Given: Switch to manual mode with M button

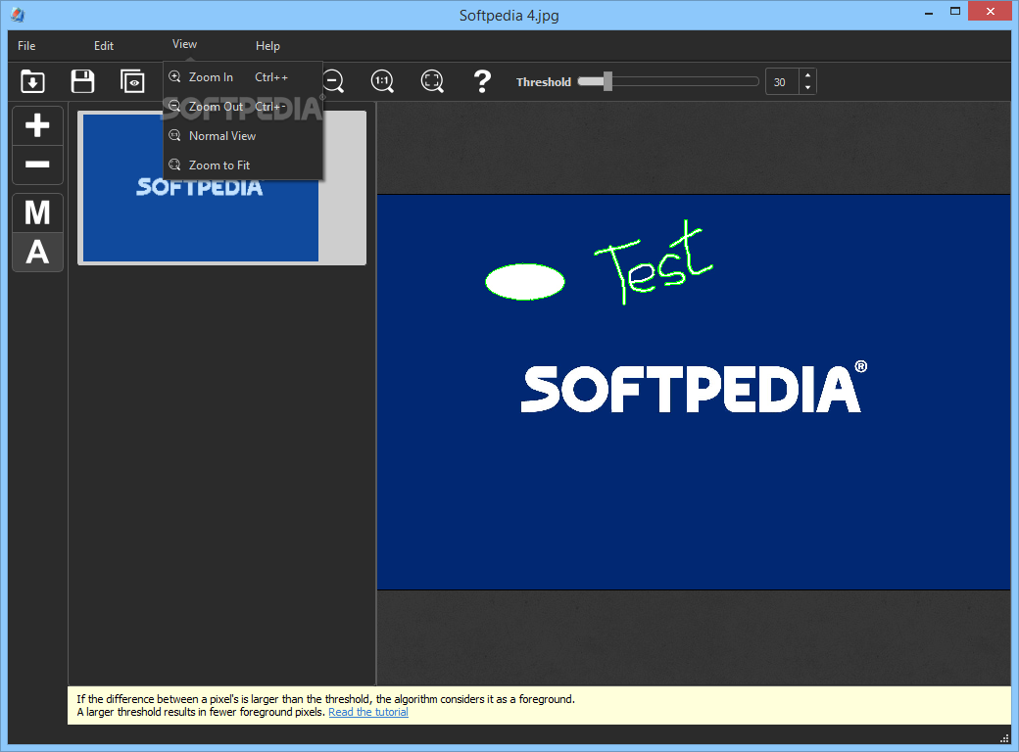Looking at the screenshot, I should click(37, 213).
